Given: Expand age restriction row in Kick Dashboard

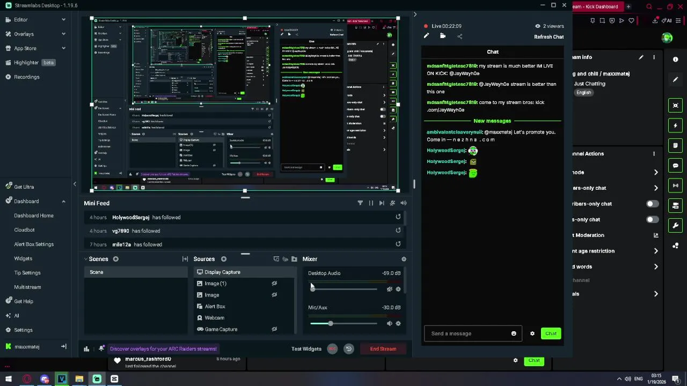Looking at the screenshot, I should pyautogui.click(x=656, y=251).
